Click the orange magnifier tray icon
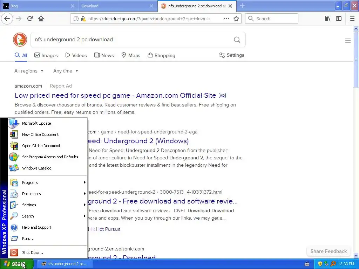The width and height of the screenshot is (359, 269). [x=333, y=264]
